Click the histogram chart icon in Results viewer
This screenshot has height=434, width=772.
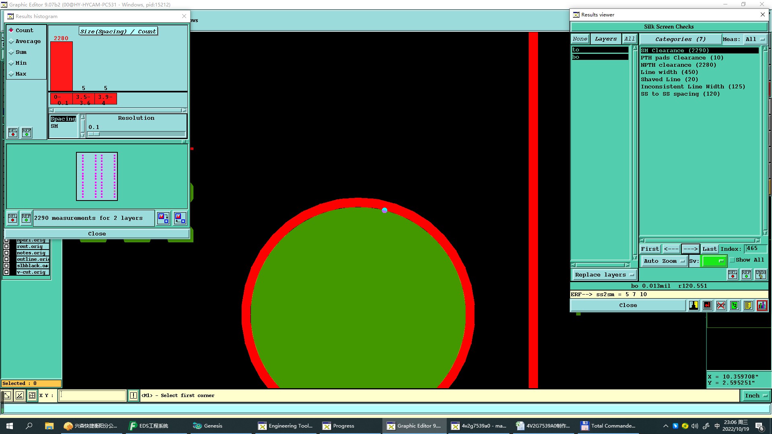click(762, 305)
